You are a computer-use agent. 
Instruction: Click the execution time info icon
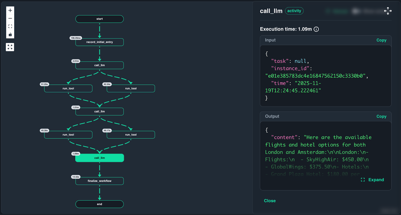coord(316,29)
